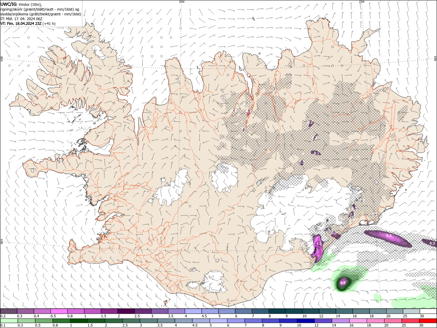
Task: Select the bright red 30+ rain legend swatch
Action: click(428, 321)
